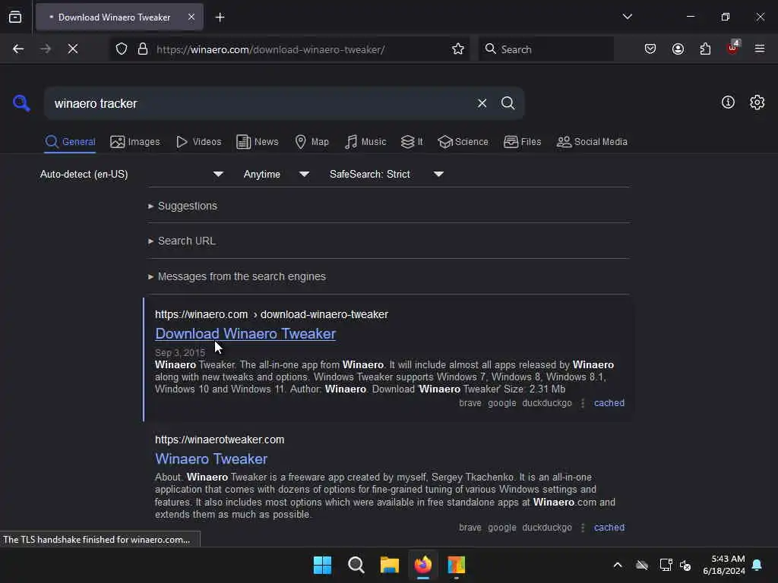Open the Auto-detect (en-US) language dropdown
778x583 pixels.
tap(131, 174)
